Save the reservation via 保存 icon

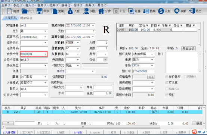coord(40,11)
